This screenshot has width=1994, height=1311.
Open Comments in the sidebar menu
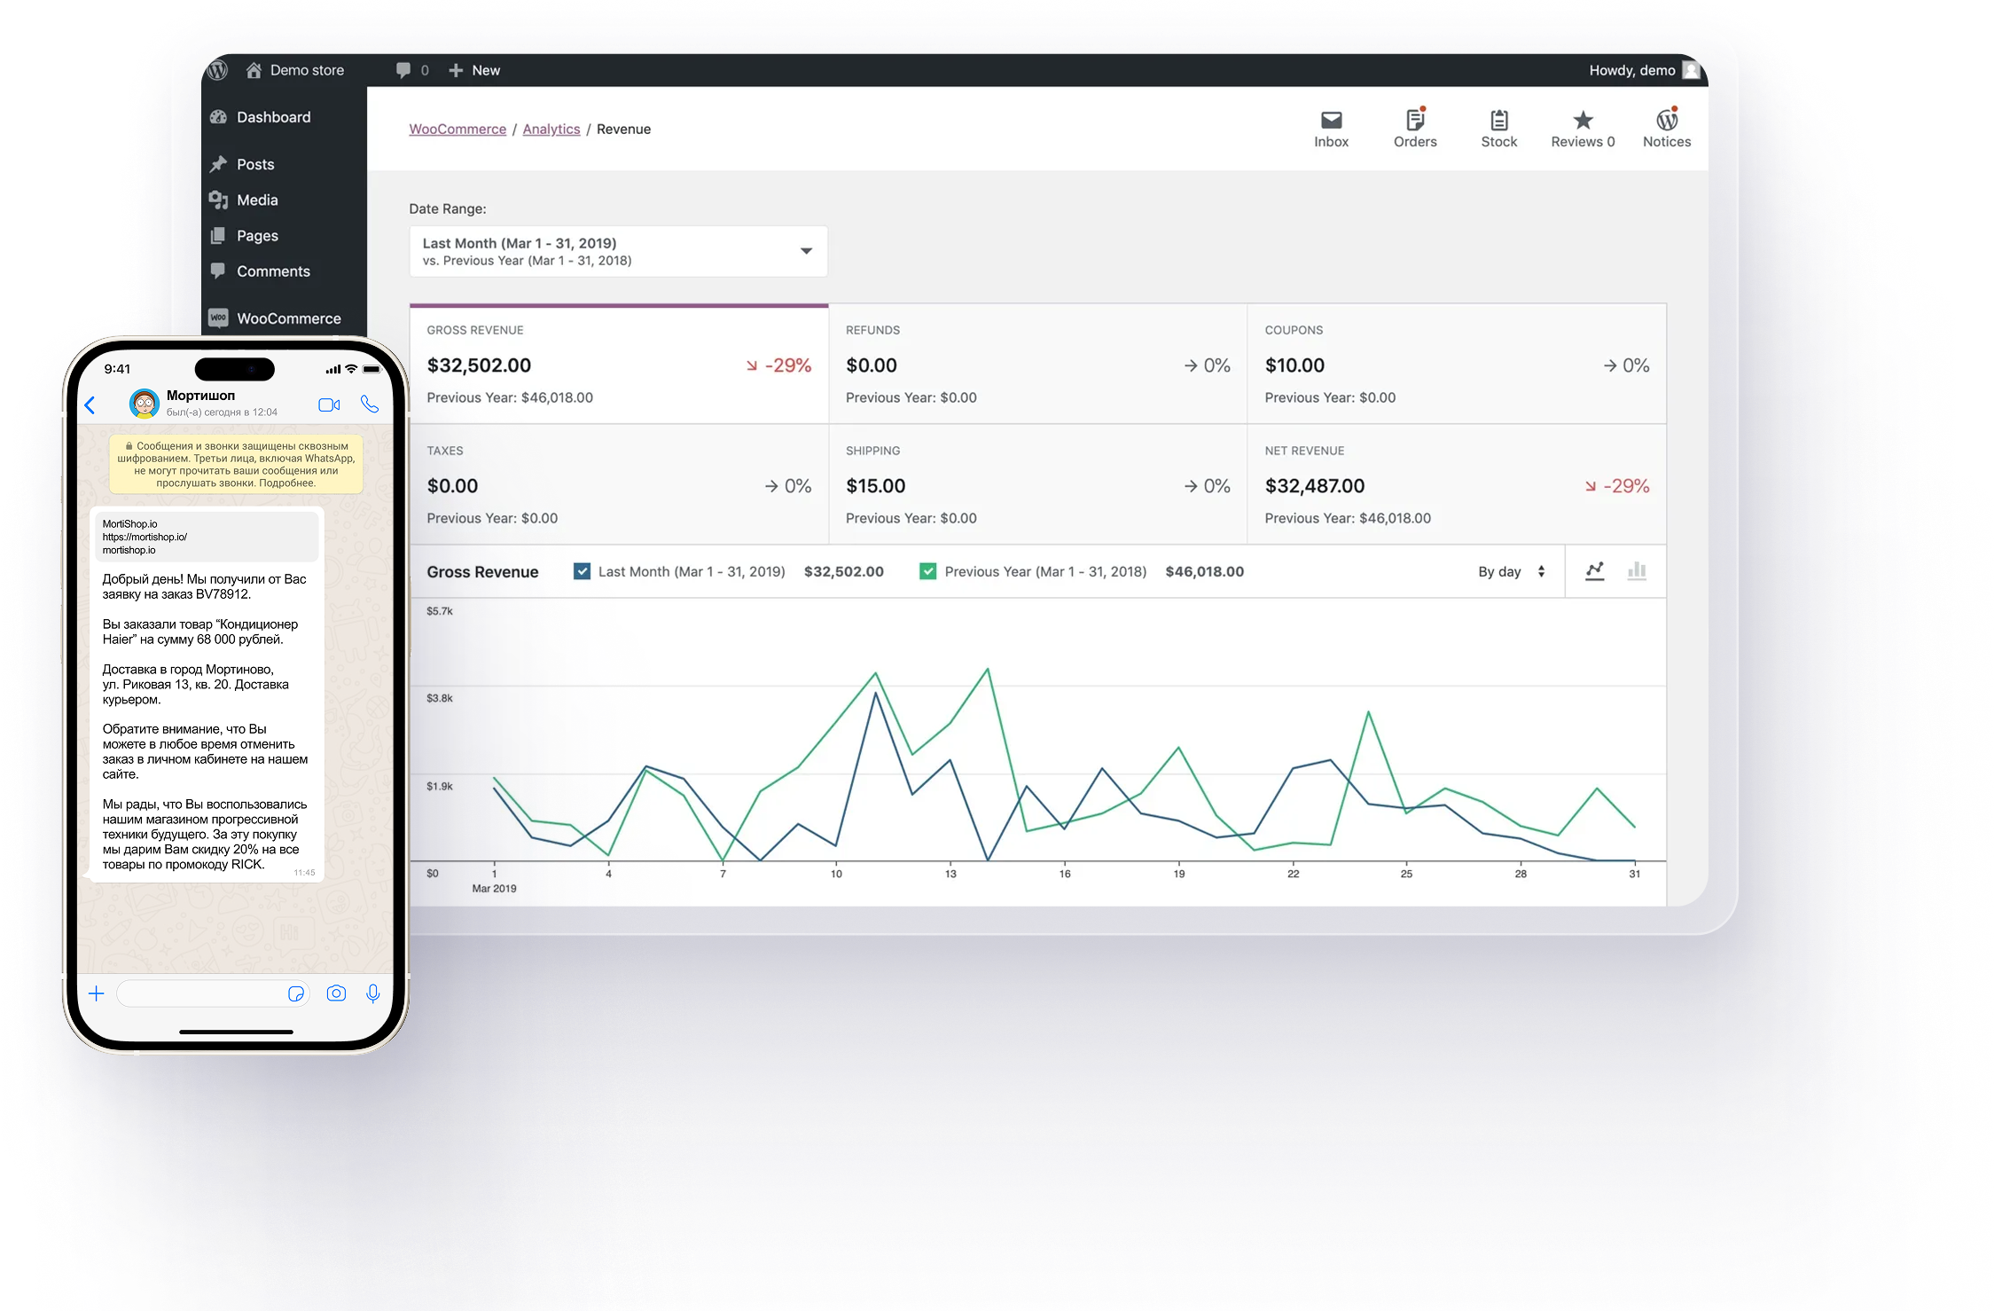click(273, 271)
